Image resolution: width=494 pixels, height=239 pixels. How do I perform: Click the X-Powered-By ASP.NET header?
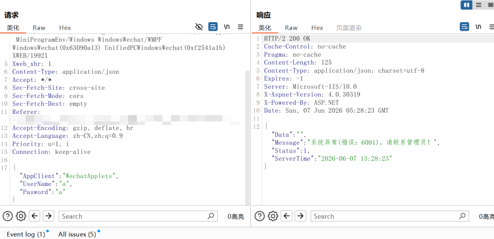pos(301,103)
